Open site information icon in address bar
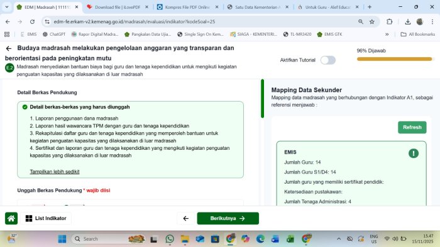440x247 pixels. 47,21
